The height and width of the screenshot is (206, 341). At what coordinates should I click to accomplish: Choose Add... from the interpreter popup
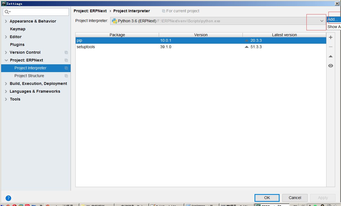coord(334,19)
